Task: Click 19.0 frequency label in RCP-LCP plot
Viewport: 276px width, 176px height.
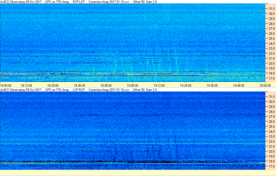Action: click(x=271, y=68)
